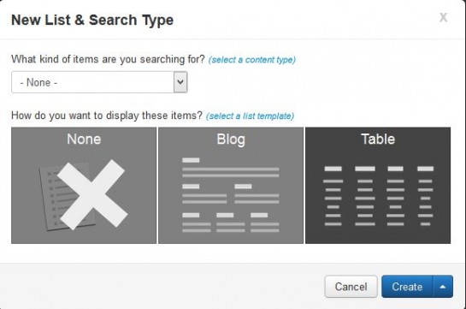The height and width of the screenshot is (309, 466).
Task: Follow the 'select a content type' link
Action: point(252,60)
